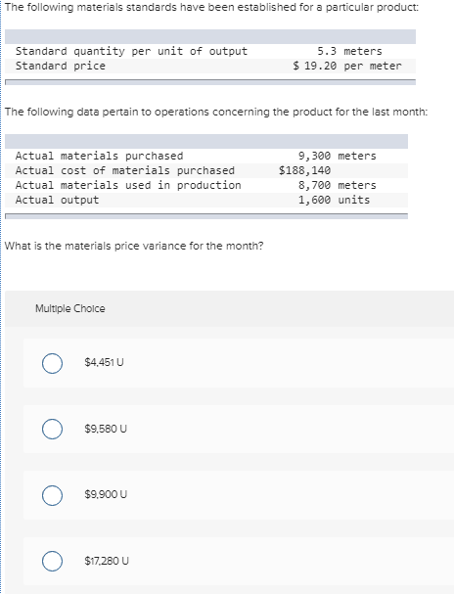
Task: Click the Standard quantity per unit label
Action: [x=131, y=51]
